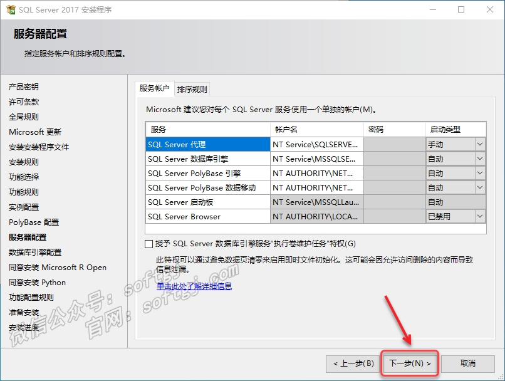The height and width of the screenshot is (381, 505).
Task: Click the 启动类型 column header
Action: pos(456,130)
